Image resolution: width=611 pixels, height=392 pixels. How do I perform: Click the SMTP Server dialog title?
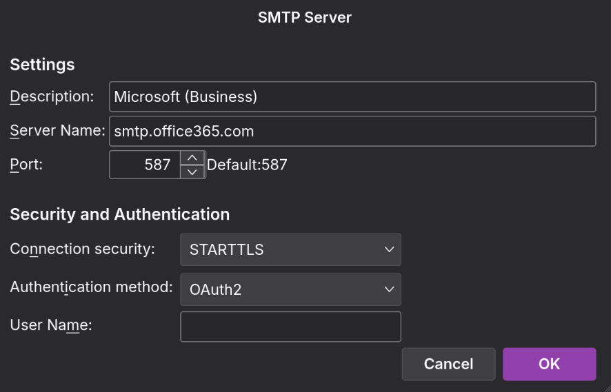coord(305,18)
